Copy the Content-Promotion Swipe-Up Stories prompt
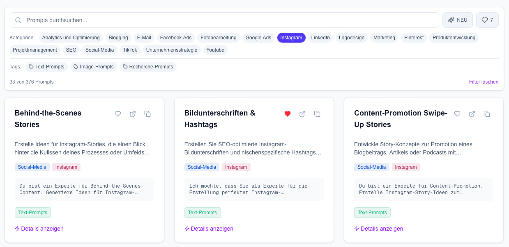This screenshot has height=247, width=509. 487,114
